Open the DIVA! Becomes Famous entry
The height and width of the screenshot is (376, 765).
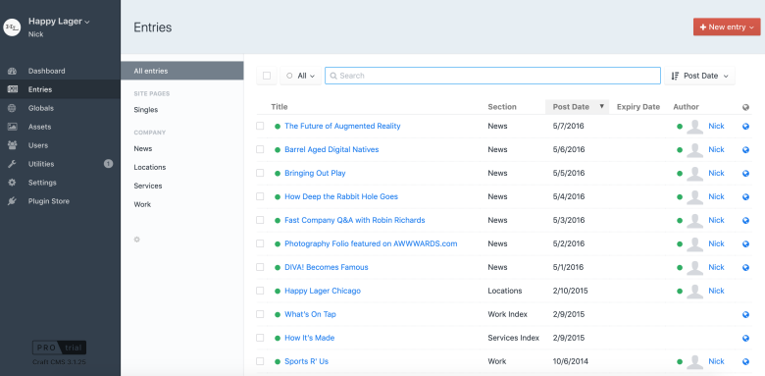click(x=327, y=267)
